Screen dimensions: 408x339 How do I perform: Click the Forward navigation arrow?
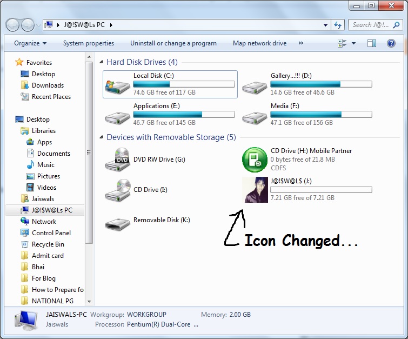(28, 25)
